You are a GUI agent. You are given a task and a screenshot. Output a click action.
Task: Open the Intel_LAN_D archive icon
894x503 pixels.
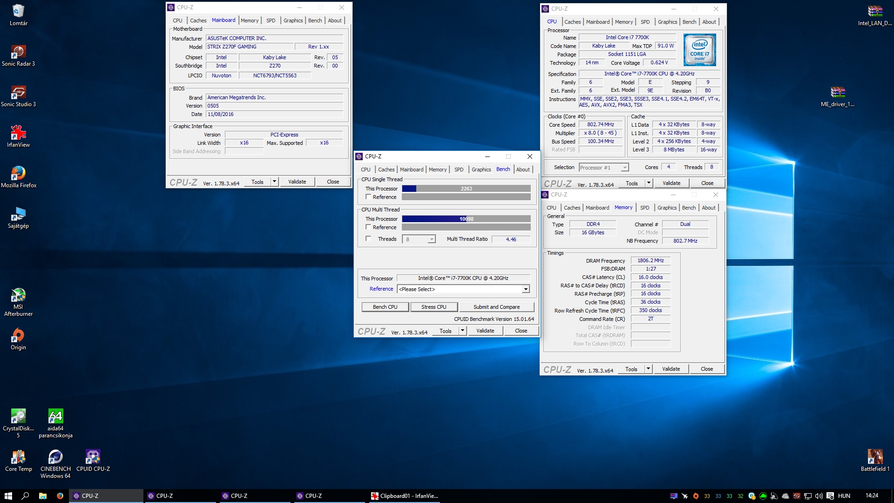[x=875, y=15]
